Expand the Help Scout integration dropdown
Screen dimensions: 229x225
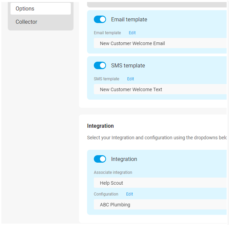[x=160, y=183]
